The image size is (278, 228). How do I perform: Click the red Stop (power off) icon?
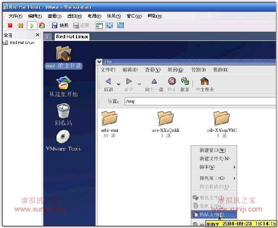click(10, 26)
